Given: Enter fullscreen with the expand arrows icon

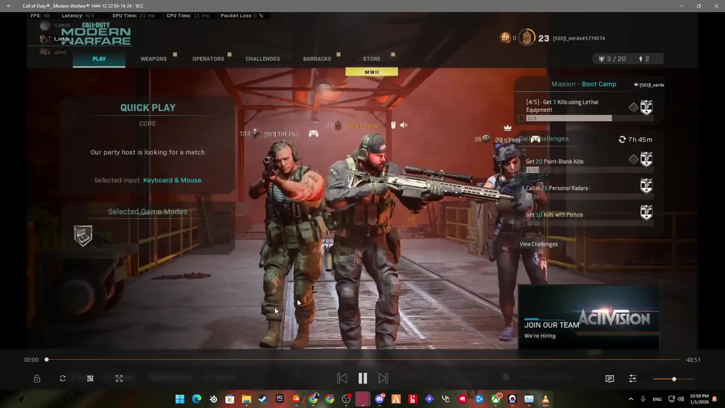Looking at the screenshot, I should pyautogui.click(x=119, y=379).
